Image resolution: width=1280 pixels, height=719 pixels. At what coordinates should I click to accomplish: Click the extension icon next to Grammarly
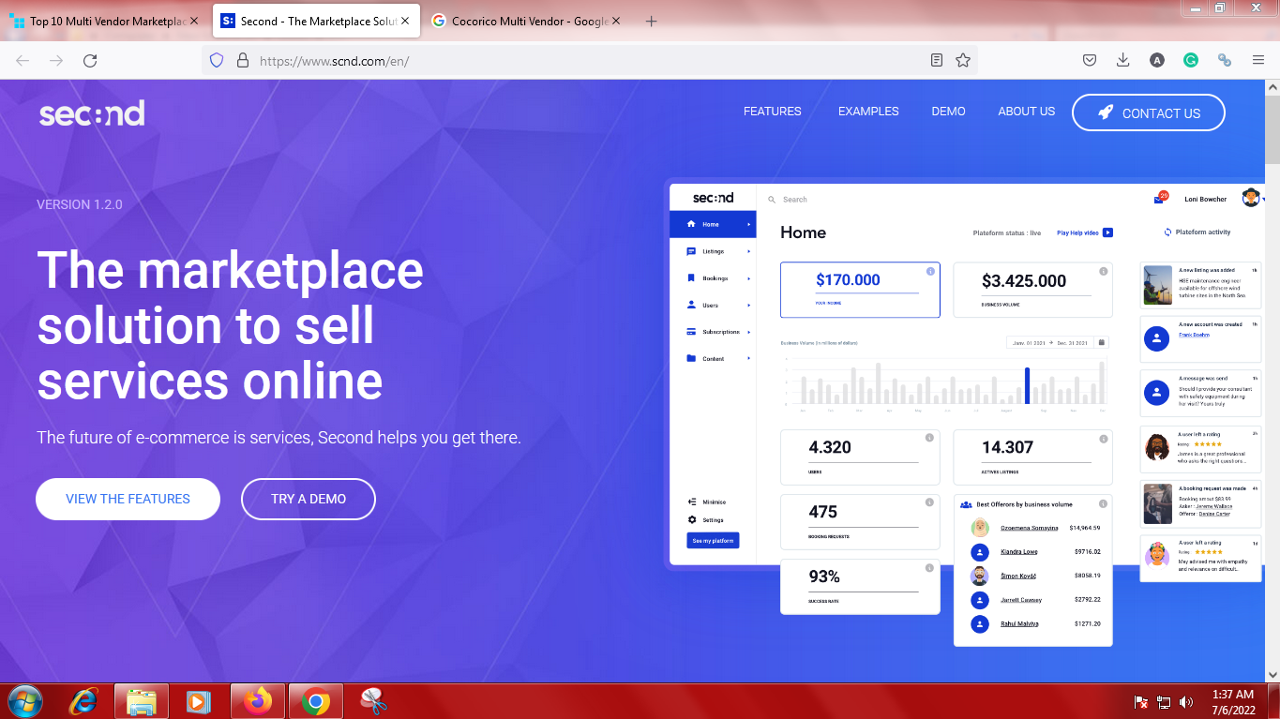pos(1225,60)
